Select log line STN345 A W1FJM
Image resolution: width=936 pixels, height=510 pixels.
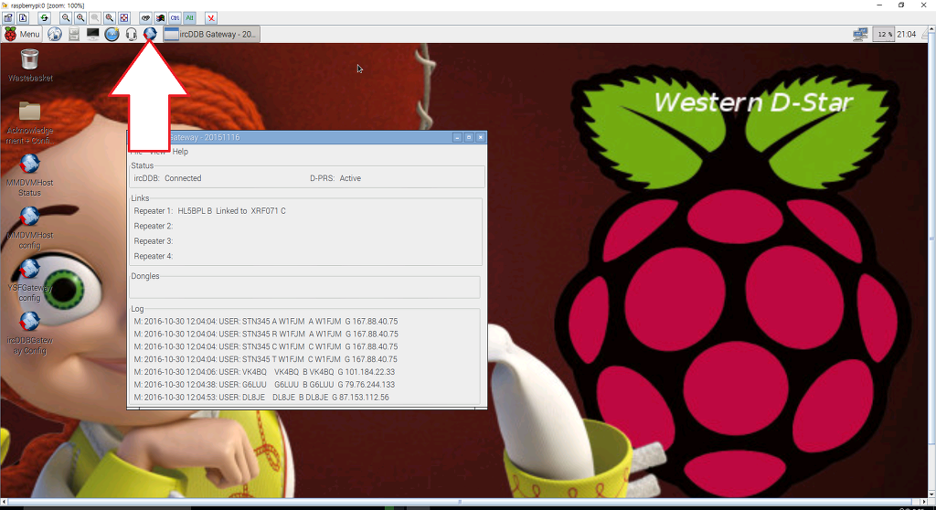(266, 322)
